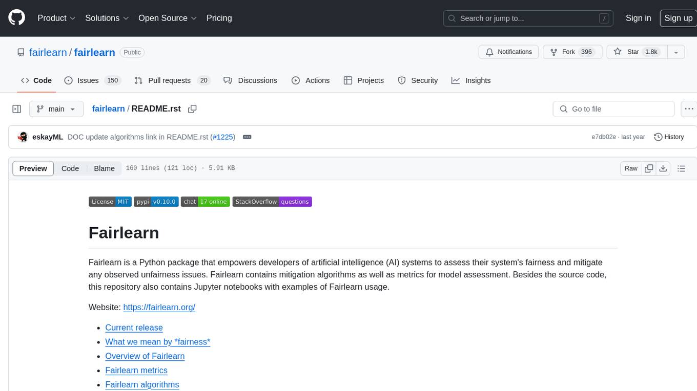View the file History

pos(669,137)
